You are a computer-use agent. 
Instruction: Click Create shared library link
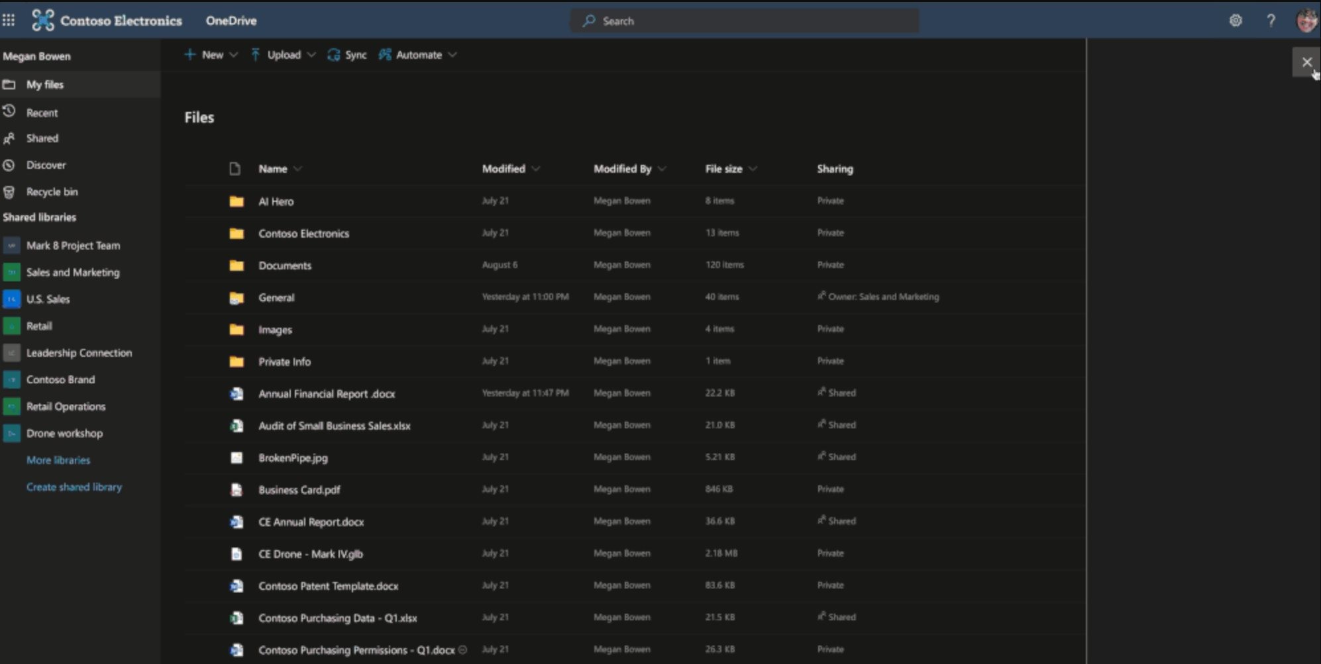point(74,487)
